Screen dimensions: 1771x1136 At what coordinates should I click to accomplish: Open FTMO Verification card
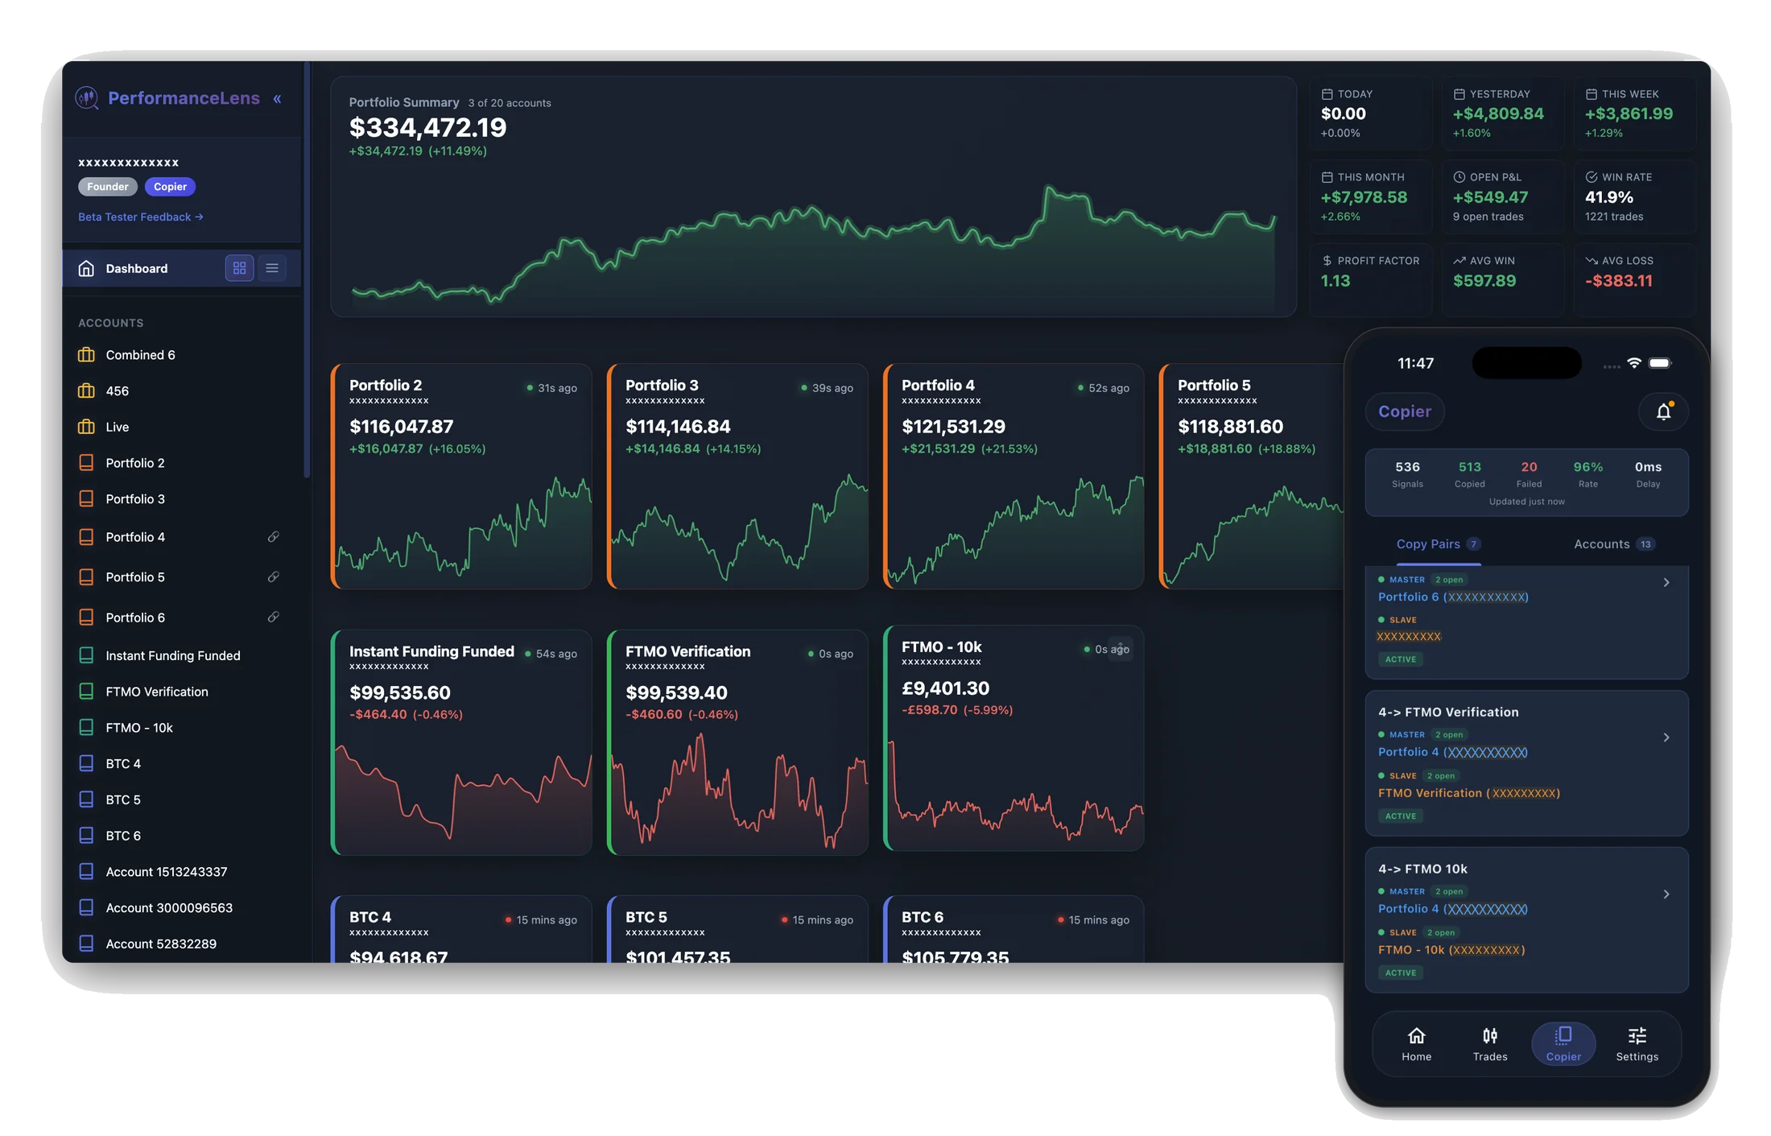(738, 742)
